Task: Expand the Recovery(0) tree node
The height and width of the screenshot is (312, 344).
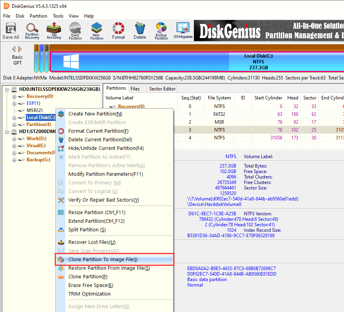Action: tap(14, 96)
